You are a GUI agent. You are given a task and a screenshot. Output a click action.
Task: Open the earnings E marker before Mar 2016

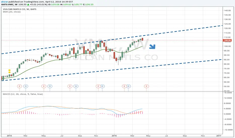(x=124, y=86)
